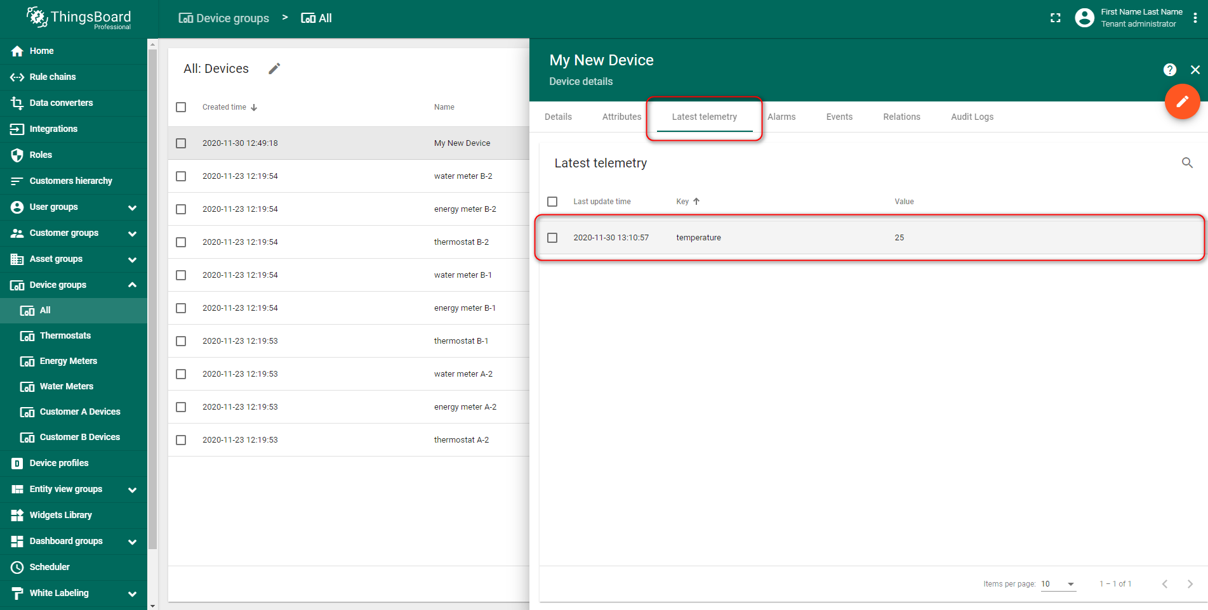Image resolution: width=1208 pixels, height=610 pixels.
Task: Check the thermostat A-2 checkbox
Action: click(181, 440)
